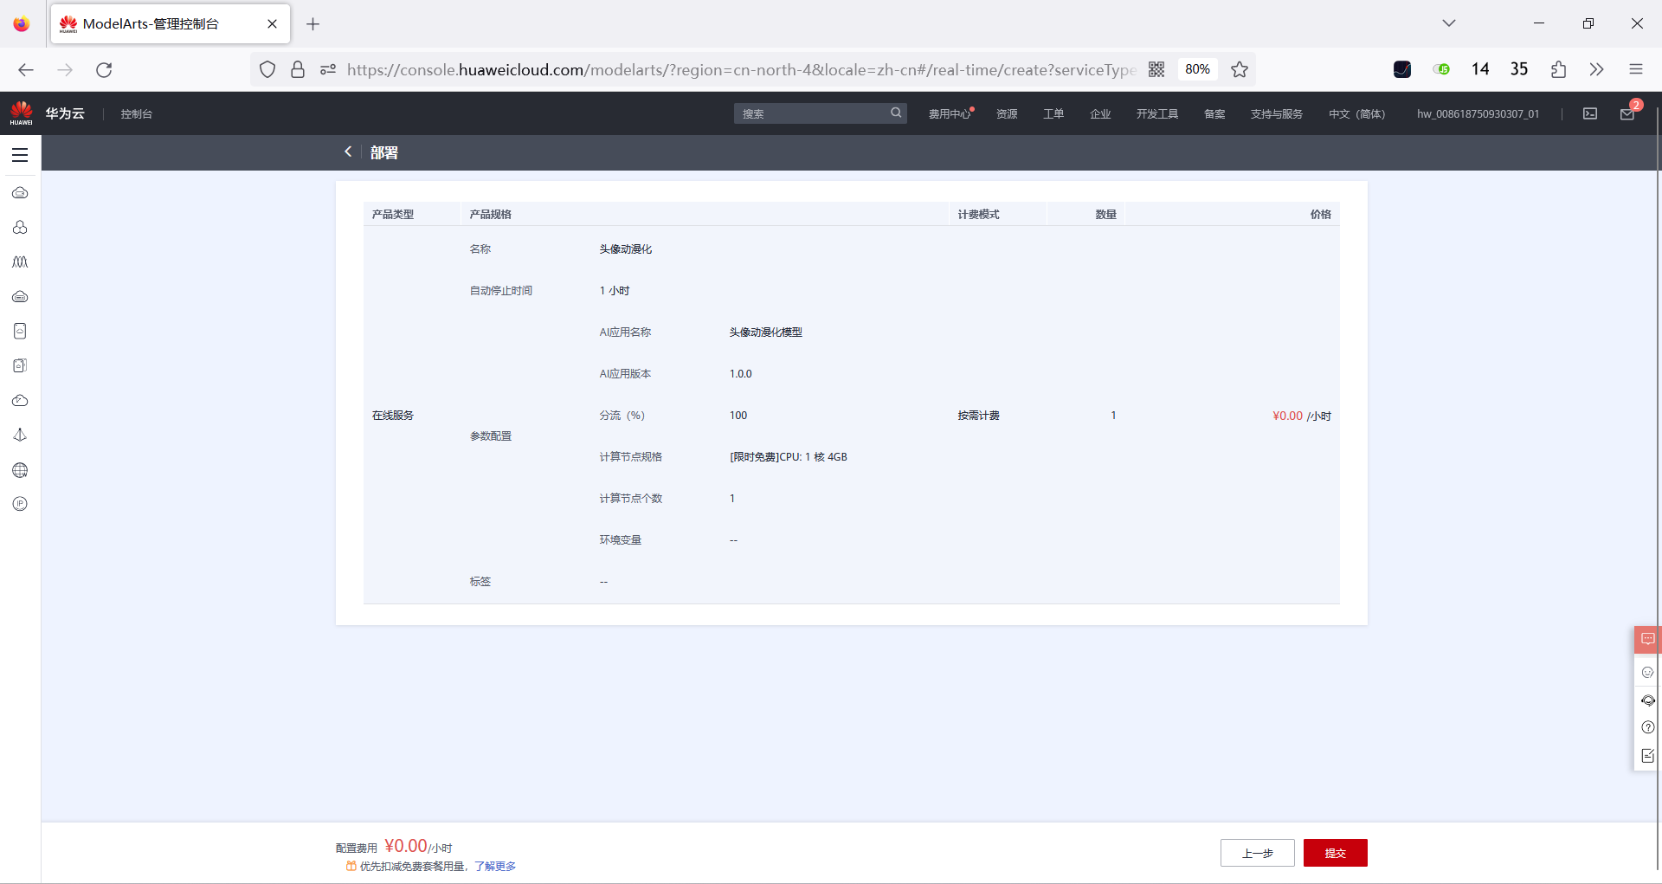Open account menu hw_008618750930307_01

(x=1478, y=113)
